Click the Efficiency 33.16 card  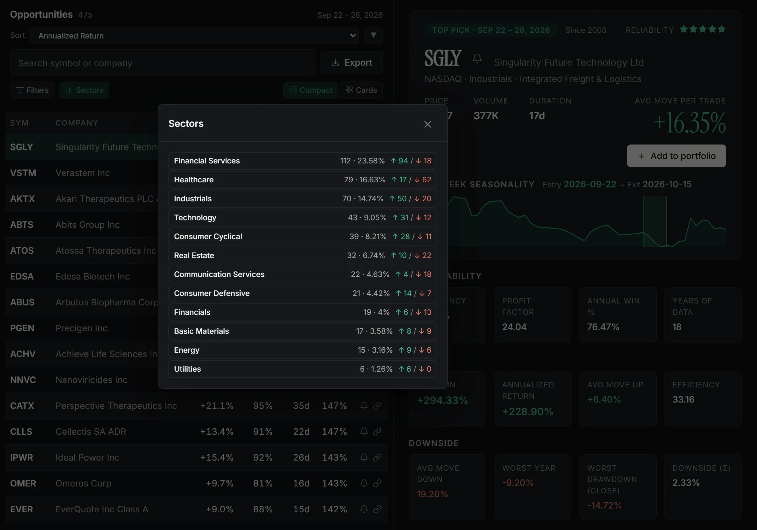703,399
